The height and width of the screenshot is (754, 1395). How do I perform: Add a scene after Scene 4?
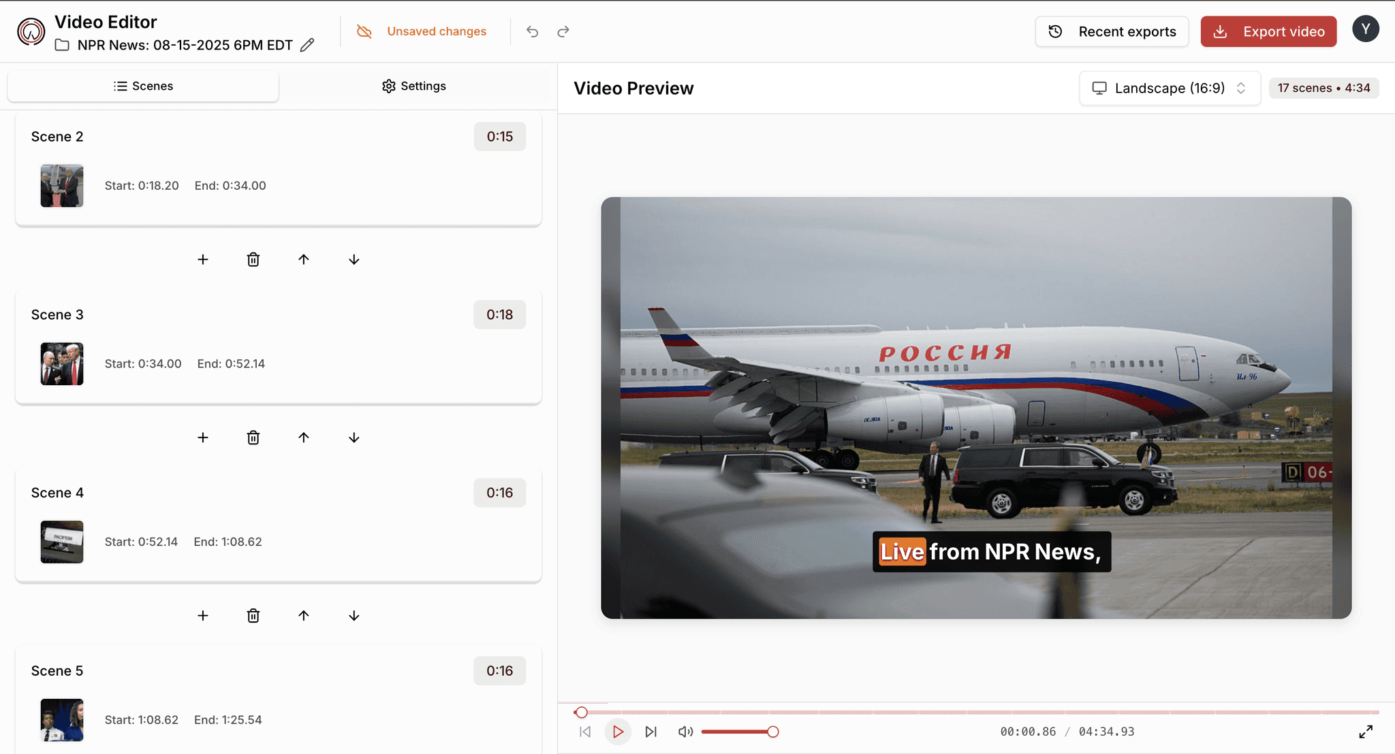click(203, 616)
